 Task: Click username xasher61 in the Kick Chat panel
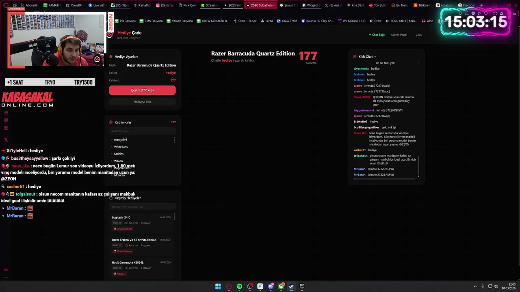tap(360, 150)
